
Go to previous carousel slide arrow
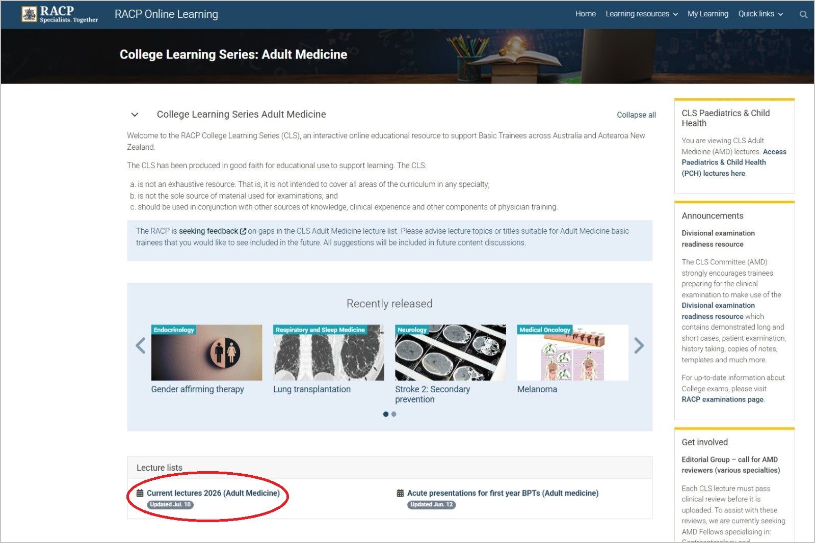coord(141,346)
